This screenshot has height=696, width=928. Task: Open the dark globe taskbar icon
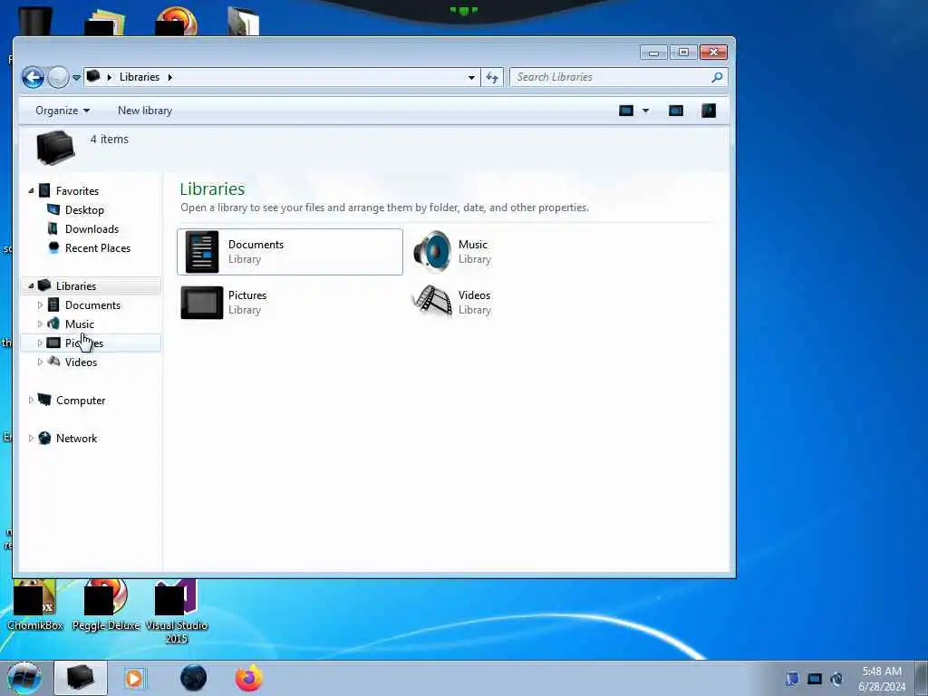click(193, 678)
